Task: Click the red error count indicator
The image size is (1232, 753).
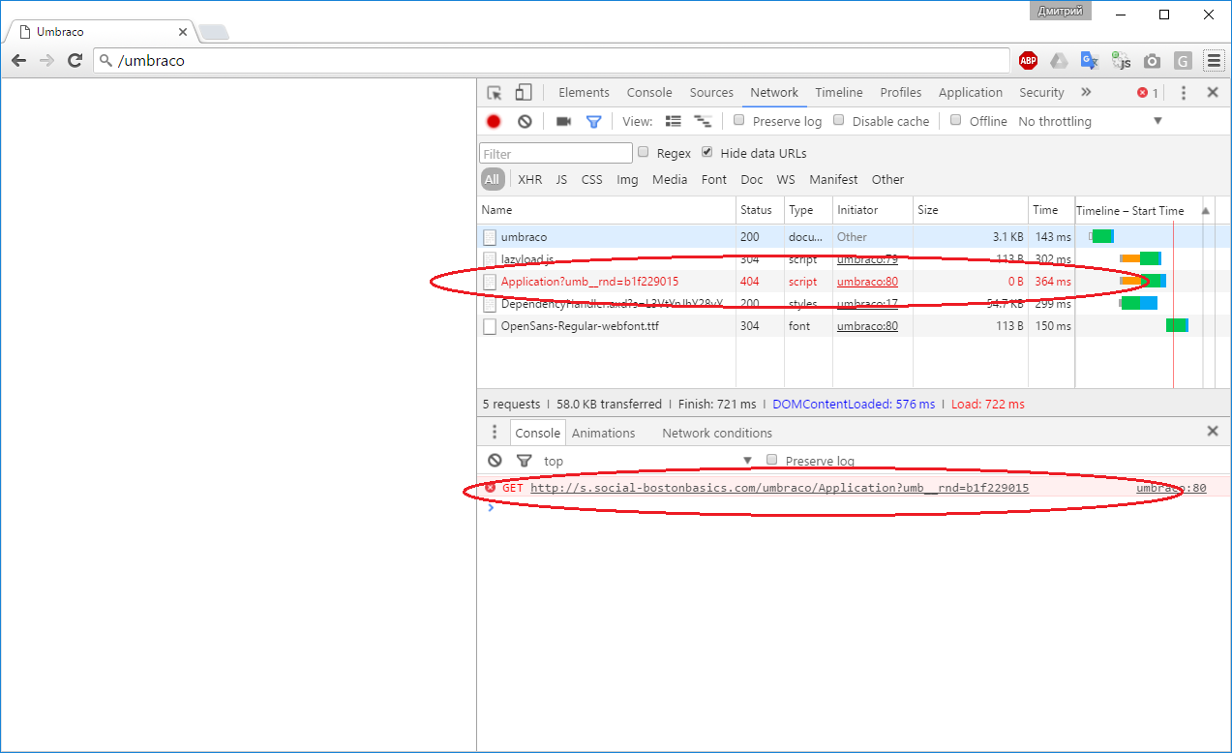Action: [1148, 93]
